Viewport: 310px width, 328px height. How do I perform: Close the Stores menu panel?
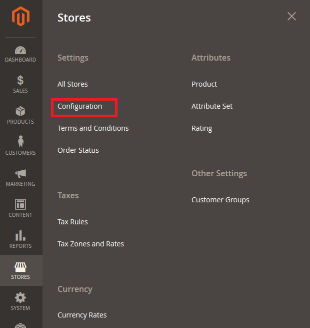[291, 17]
